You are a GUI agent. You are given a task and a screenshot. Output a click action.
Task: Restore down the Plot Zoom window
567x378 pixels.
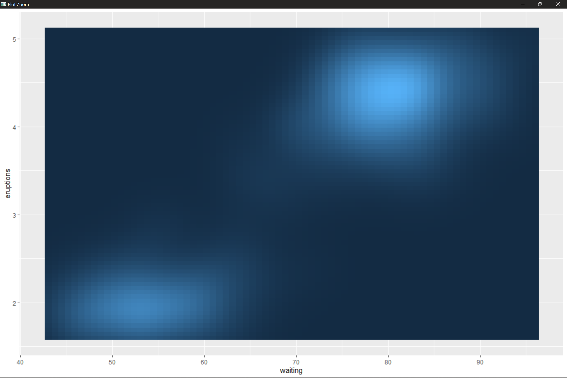tap(540, 4)
